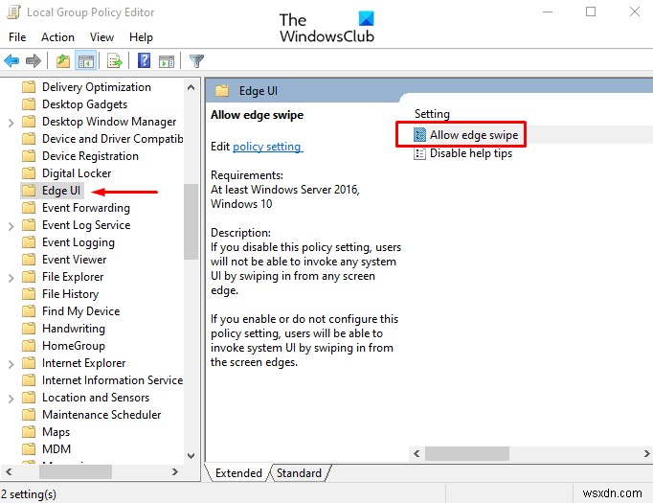Image resolution: width=653 pixels, height=503 pixels.
Task: Click the HomeGroup folder icon
Action: click(x=29, y=346)
